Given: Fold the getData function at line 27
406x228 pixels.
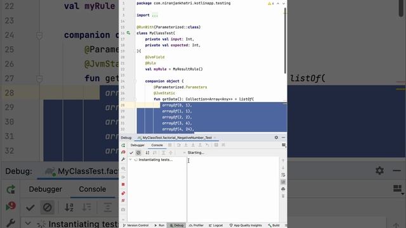Looking at the screenshot, I should (135, 99).
